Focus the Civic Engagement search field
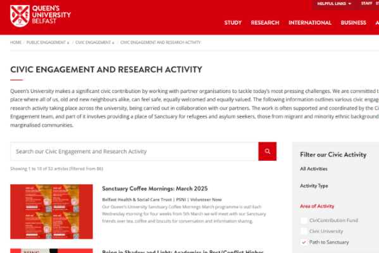379x253 pixels. click(x=134, y=151)
